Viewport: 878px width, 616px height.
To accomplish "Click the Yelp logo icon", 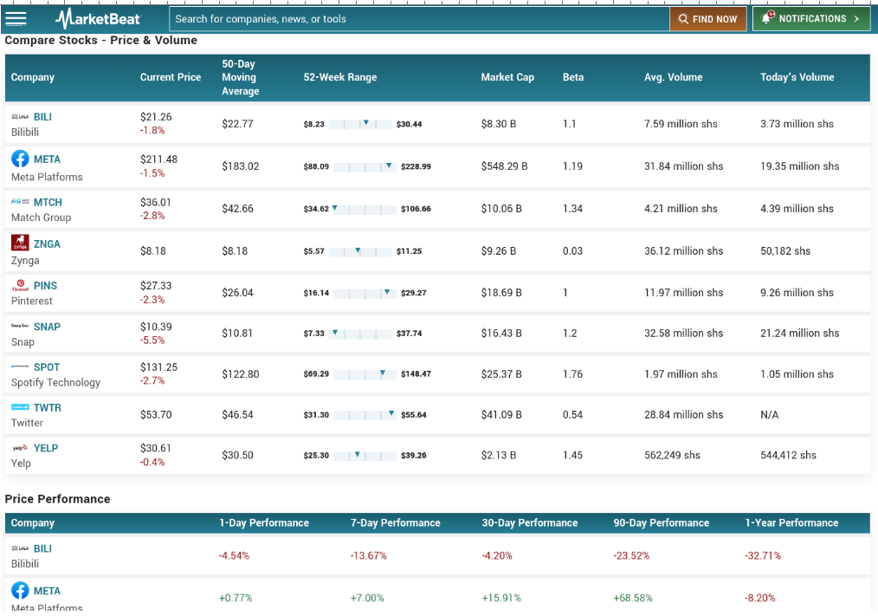I will tap(20, 448).
